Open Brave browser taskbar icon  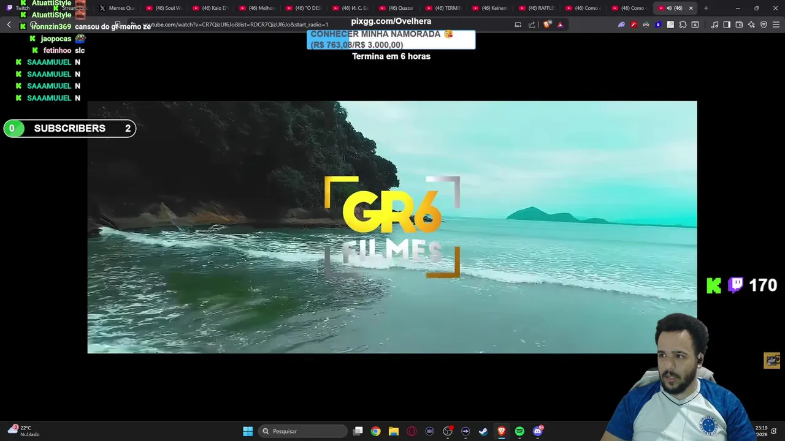coord(501,431)
